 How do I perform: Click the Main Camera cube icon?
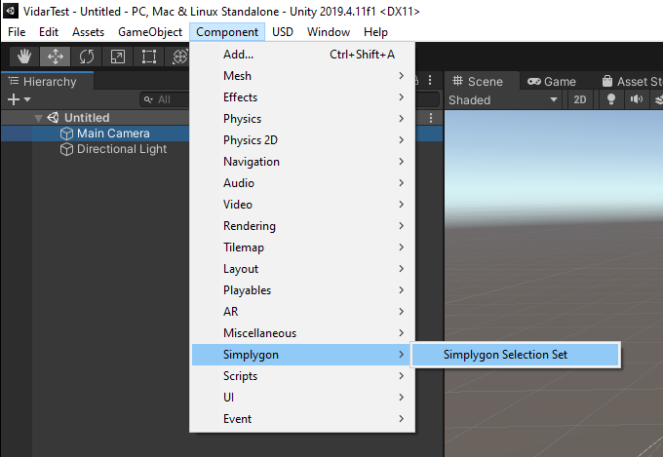[67, 133]
